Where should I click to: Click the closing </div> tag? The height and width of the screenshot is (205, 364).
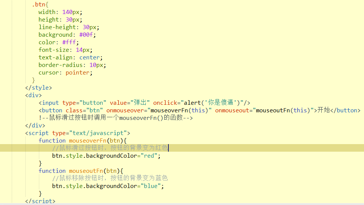pyautogui.click(x=35, y=126)
